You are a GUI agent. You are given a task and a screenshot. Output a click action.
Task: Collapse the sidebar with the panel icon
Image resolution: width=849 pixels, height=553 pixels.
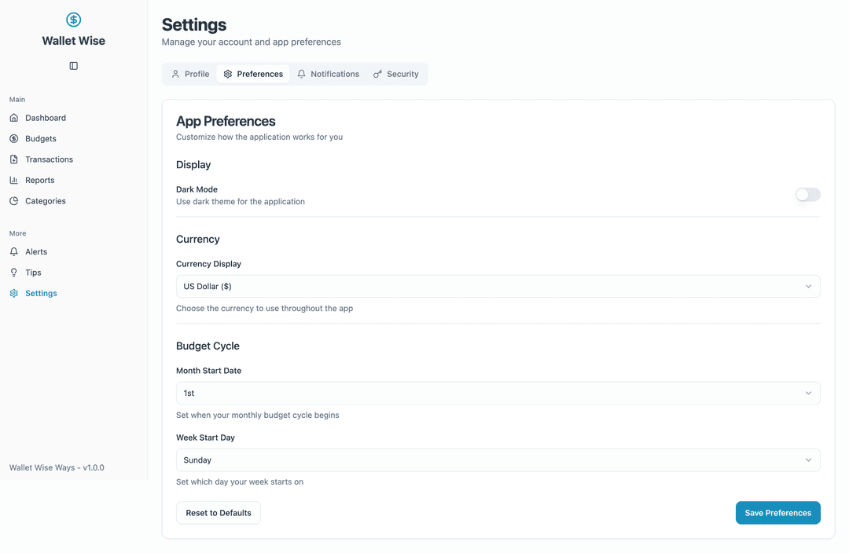(73, 66)
